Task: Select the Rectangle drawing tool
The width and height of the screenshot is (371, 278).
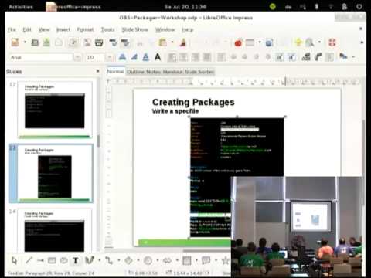Action: (52, 261)
